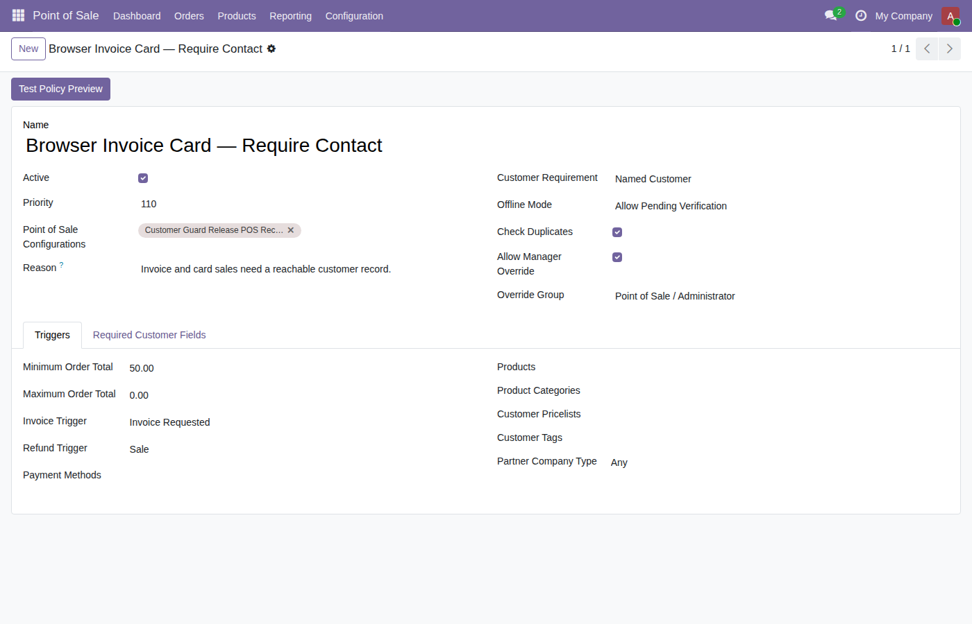
Task: Change the Refund Trigger selection
Action: click(302, 449)
